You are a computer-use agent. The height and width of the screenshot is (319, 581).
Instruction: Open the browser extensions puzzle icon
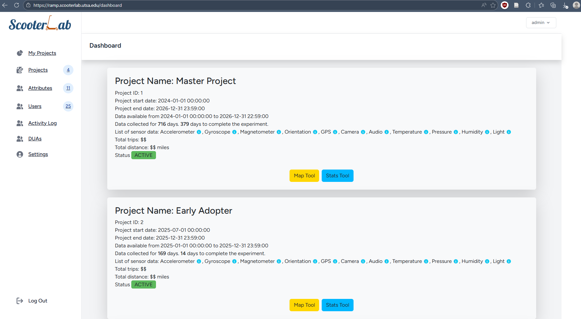point(528,5)
